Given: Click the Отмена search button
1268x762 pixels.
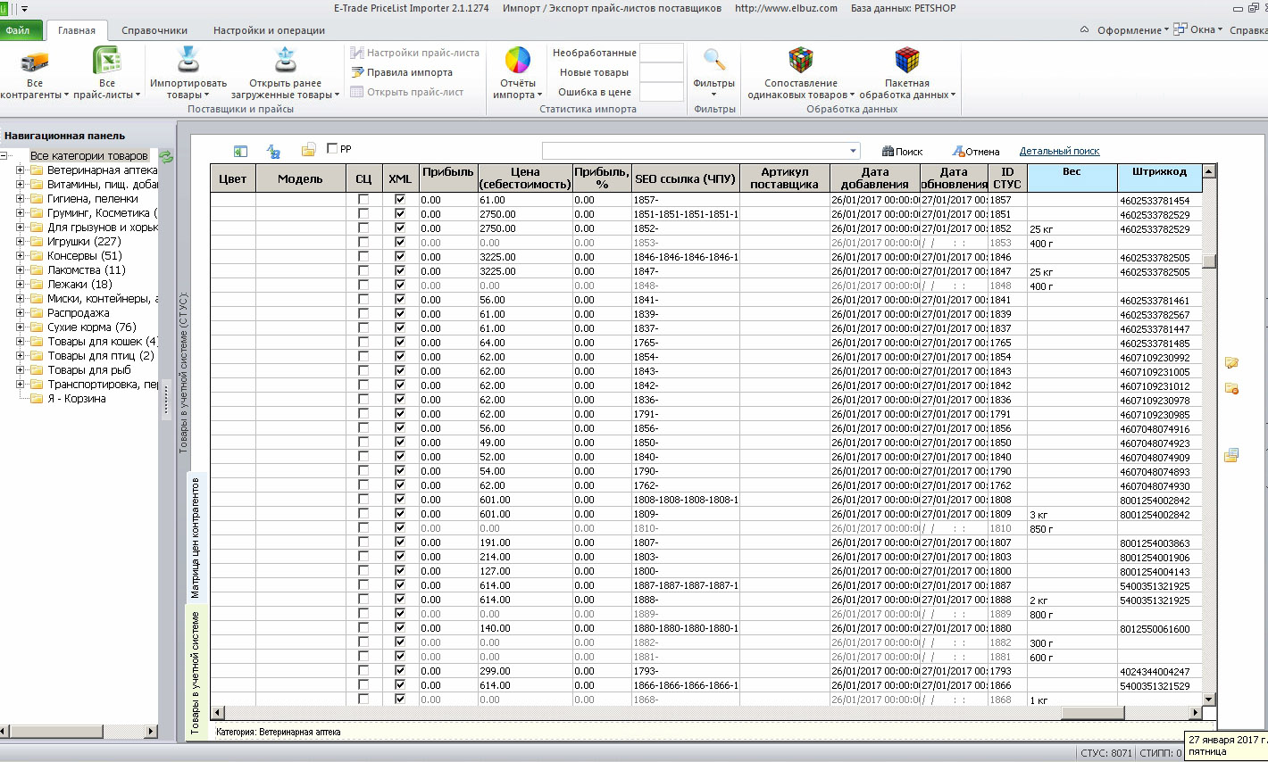Looking at the screenshot, I should coord(975,152).
